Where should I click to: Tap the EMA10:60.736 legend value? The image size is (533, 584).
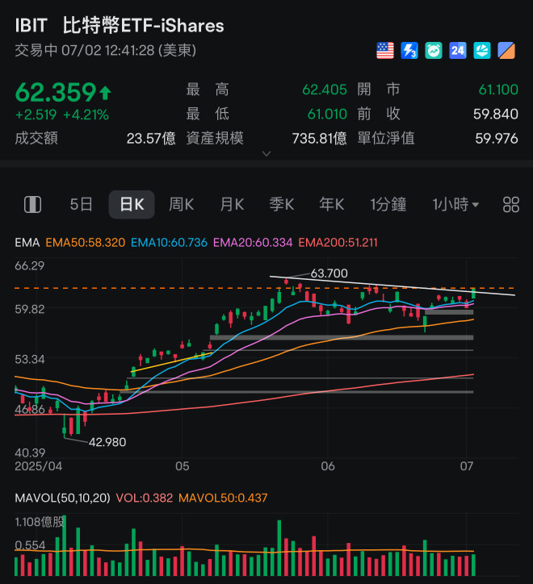coord(169,243)
